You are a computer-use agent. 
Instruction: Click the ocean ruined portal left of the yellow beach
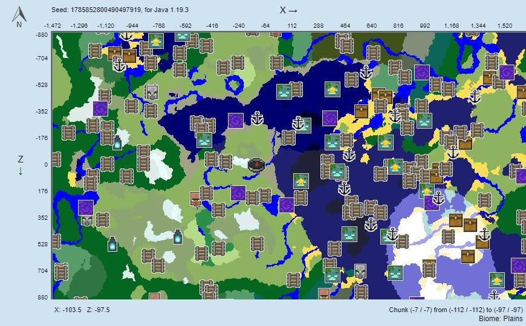[330, 118]
